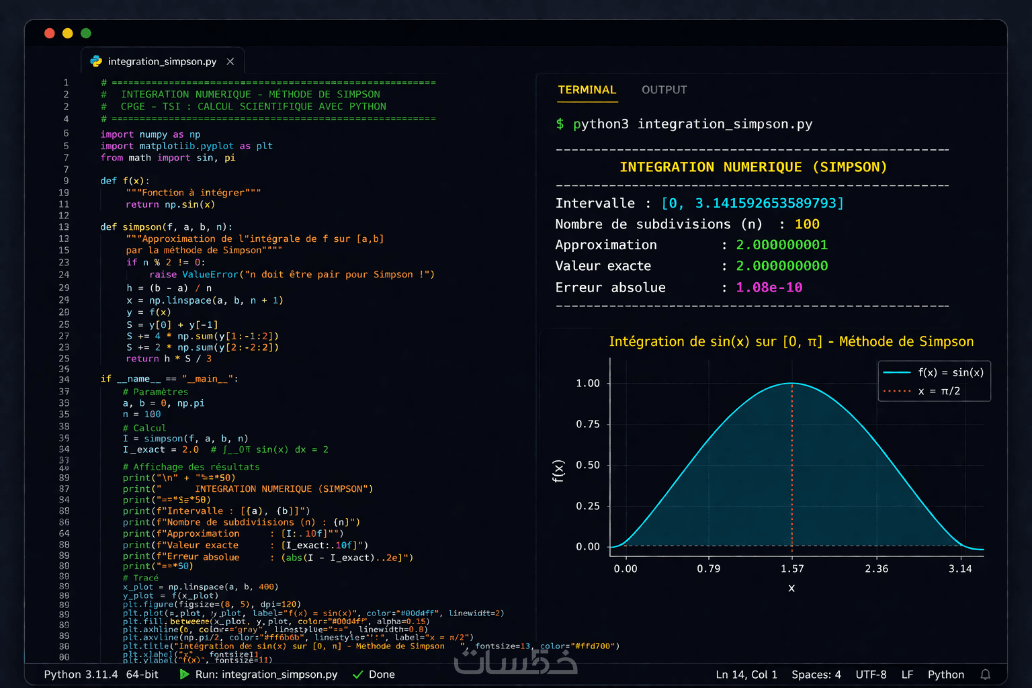Change indentation via Spaces: 4
Viewport: 1032px width, 688px height.
816,675
